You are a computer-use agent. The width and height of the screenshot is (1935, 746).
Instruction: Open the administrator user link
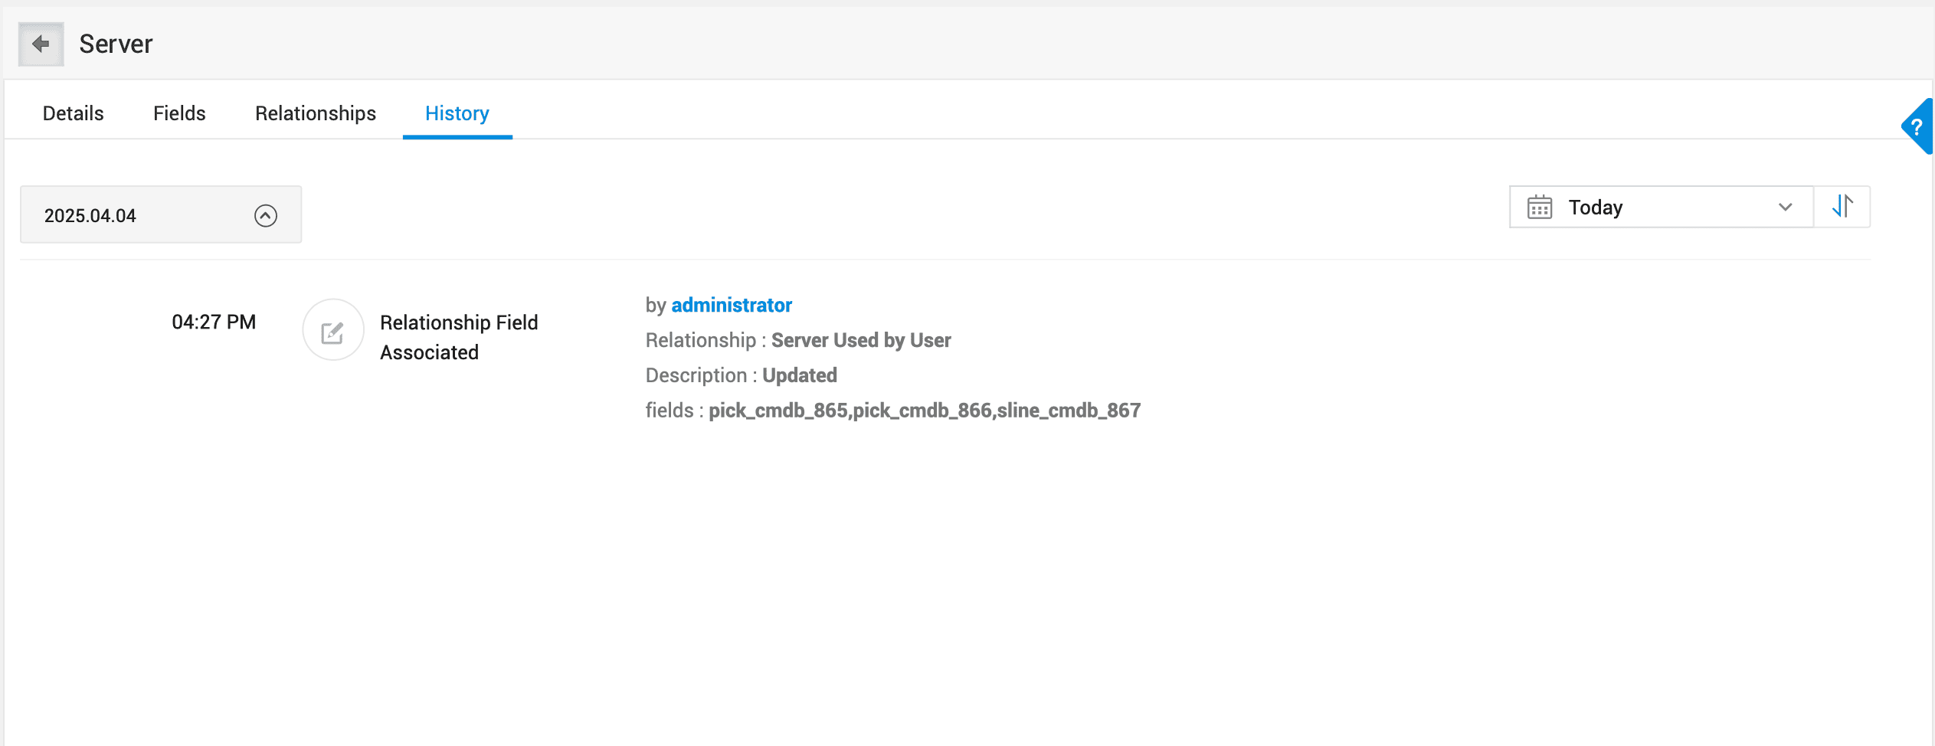click(732, 306)
